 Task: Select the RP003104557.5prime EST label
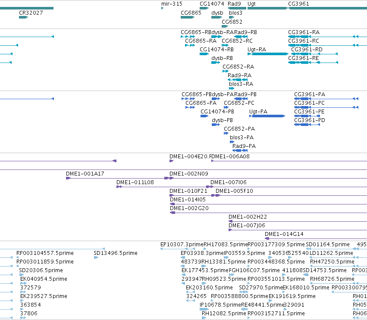[45, 253]
